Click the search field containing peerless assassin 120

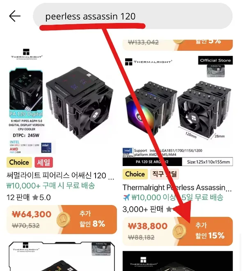[132, 16]
